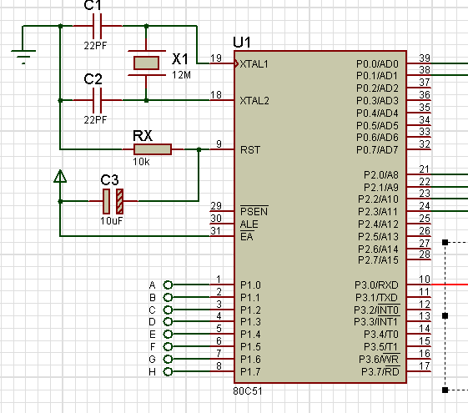Click the 80C51 chip body U1
468x413 pixels.
click(x=320, y=217)
